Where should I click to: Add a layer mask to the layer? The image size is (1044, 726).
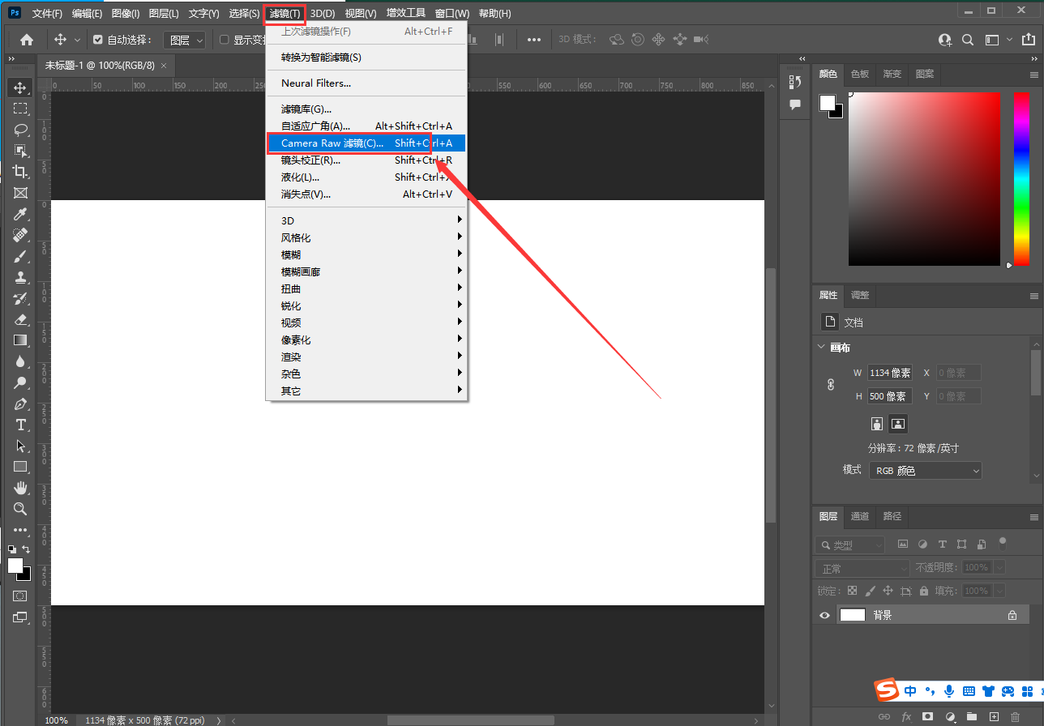coord(927,717)
